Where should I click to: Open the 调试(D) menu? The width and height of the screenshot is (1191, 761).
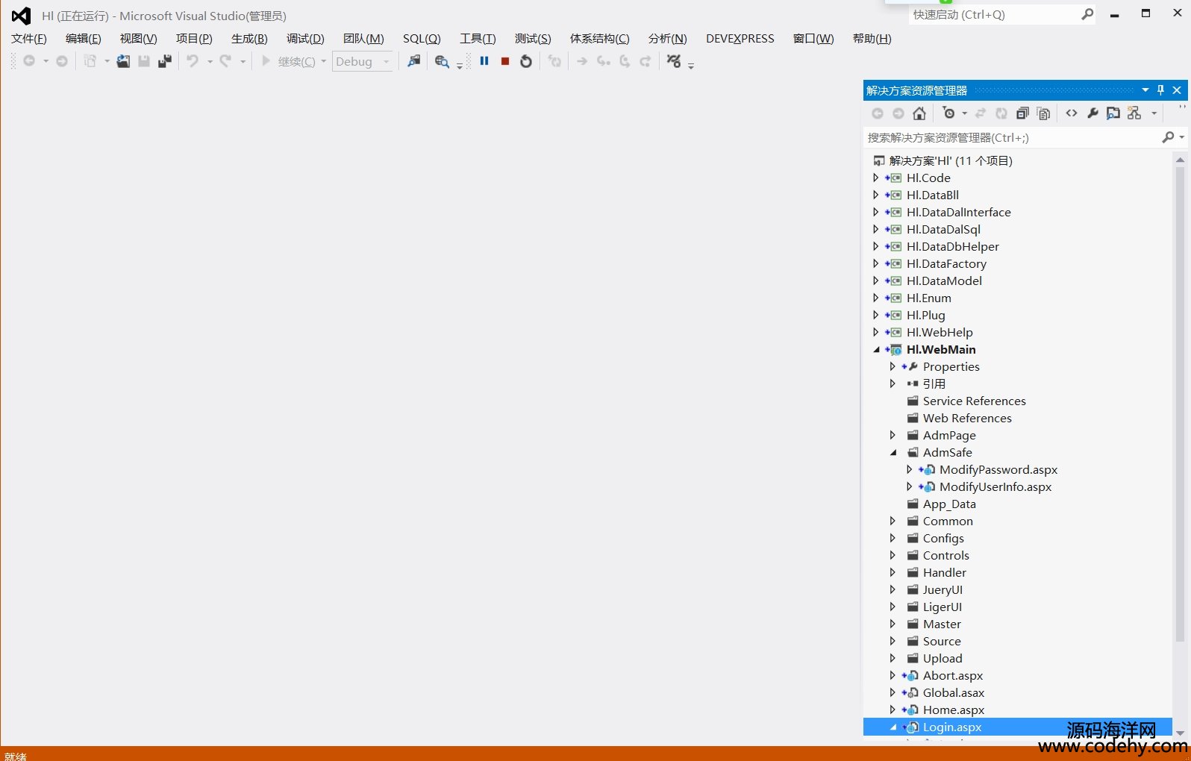(305, 39)
